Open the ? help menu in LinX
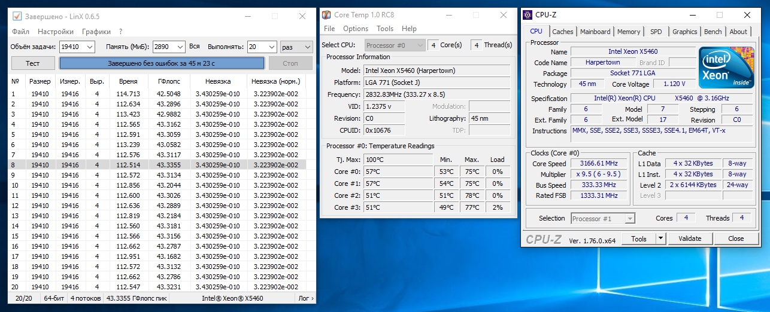770x312 pixels. [120, 32]
